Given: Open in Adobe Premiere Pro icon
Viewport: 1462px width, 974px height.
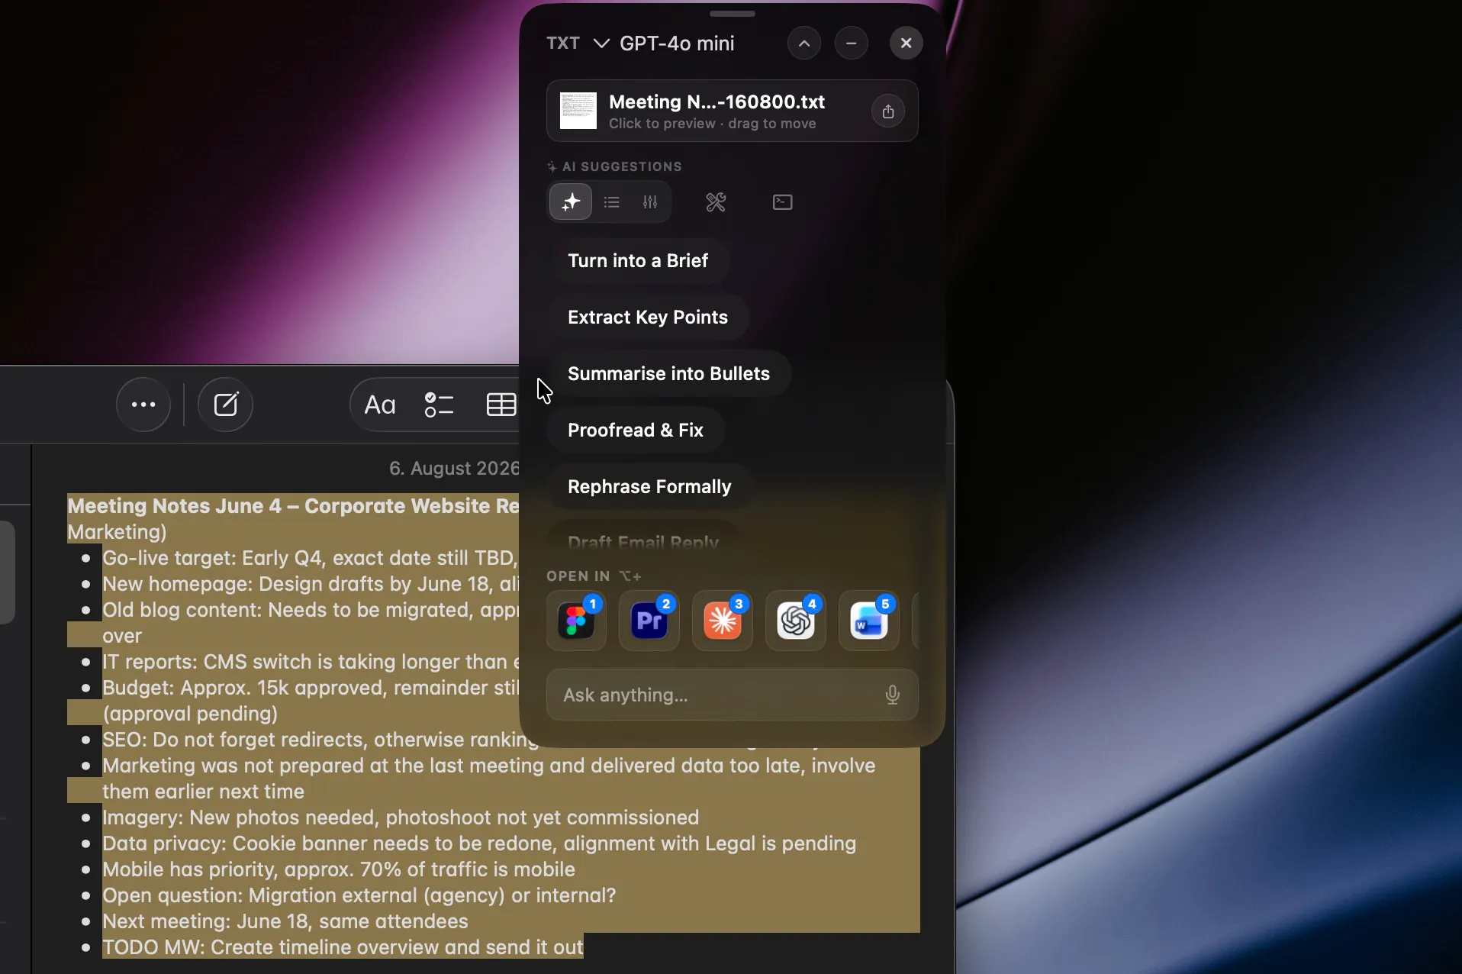Looking at the screenshot, I should 649,621.
